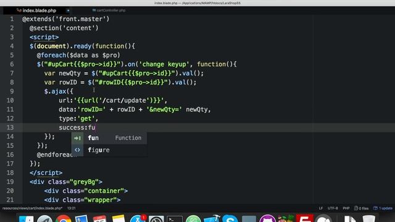Change line ending LF in status bar
Viewport: 395px width, 222px height.
[x=321, y=208]
